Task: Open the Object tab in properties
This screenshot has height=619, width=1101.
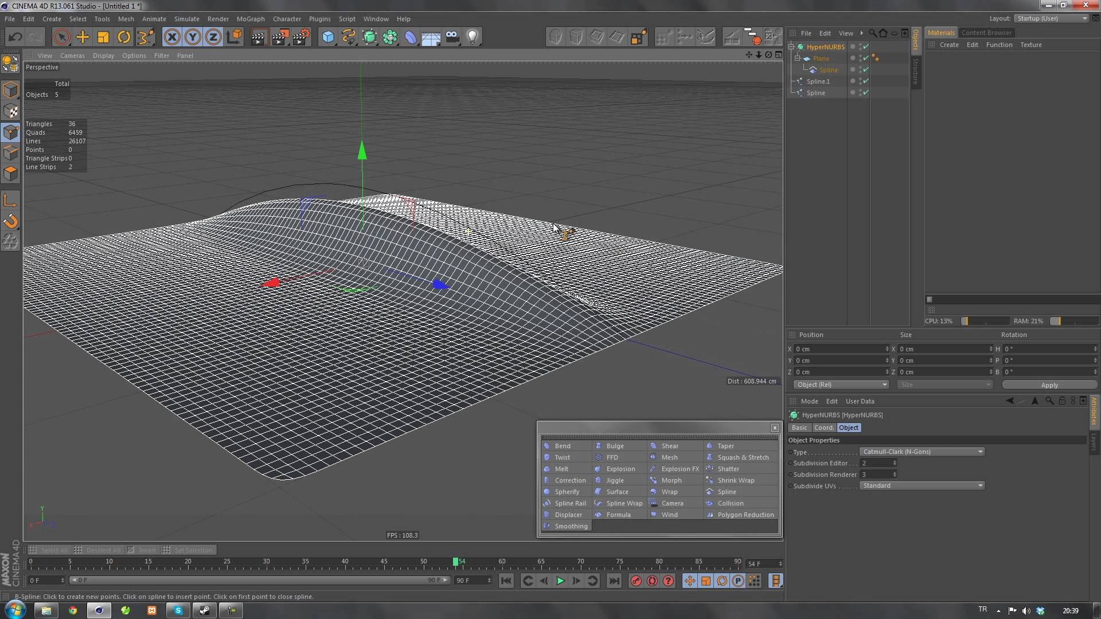Action: (x=849, y=427)
